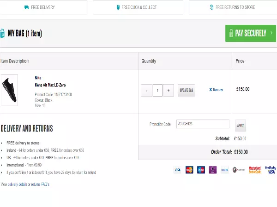Screen dimensions: 277x207
Task: Click the Visa card logo
Action: pyautogui.click(x=177, y=170)
